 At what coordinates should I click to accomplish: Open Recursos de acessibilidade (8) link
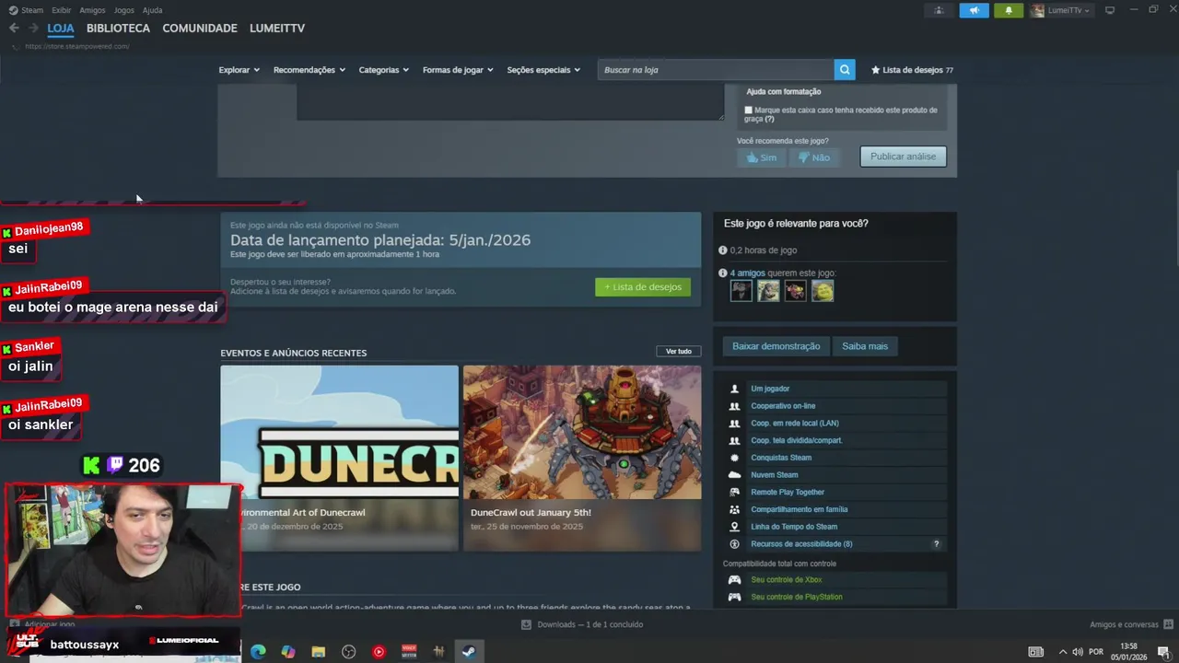[801, 544]
